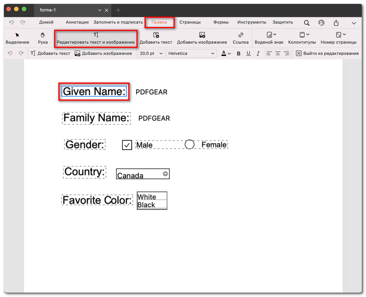Open the font size 20.0 pt dropdown
This screenshot has height=297, width=366.
point(151,54)
